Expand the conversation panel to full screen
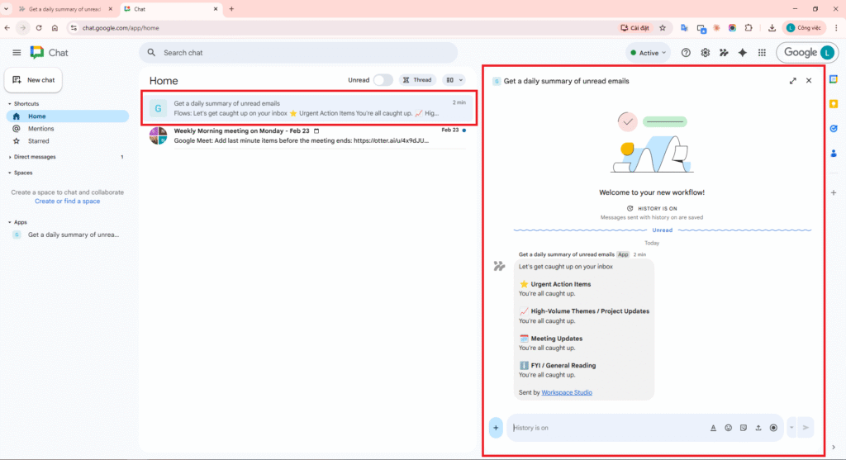Image resolution: width=846 pixels, height=460 pixels. [793, 81]
